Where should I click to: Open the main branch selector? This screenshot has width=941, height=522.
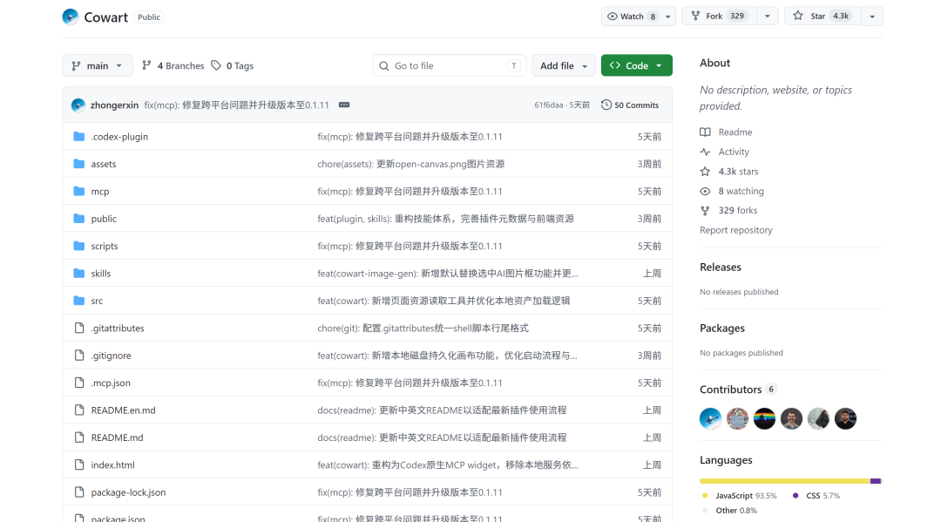pos(98,65)
